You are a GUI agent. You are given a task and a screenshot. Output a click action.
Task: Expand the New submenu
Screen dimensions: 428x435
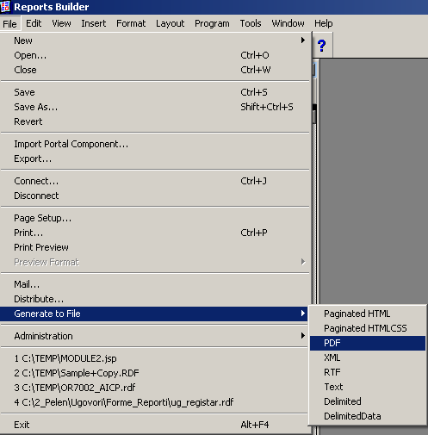[155, 40]
